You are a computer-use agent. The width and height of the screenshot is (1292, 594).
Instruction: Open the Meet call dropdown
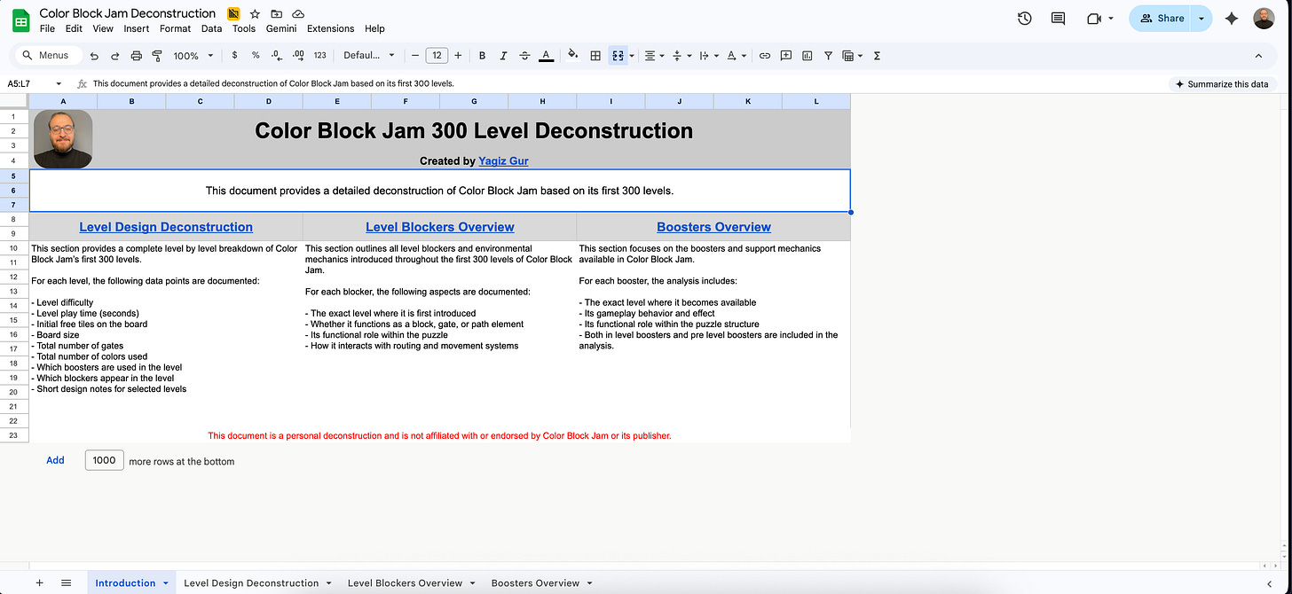(1100, 18)
